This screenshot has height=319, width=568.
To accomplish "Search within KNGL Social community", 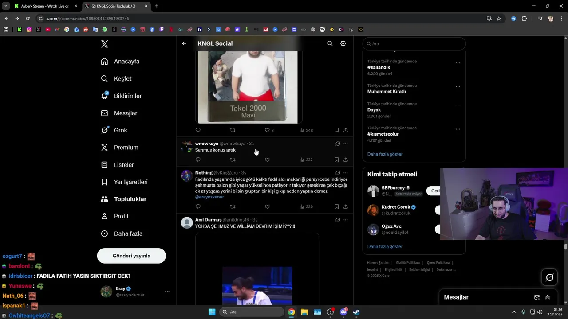I will click(x=330, y=43).
